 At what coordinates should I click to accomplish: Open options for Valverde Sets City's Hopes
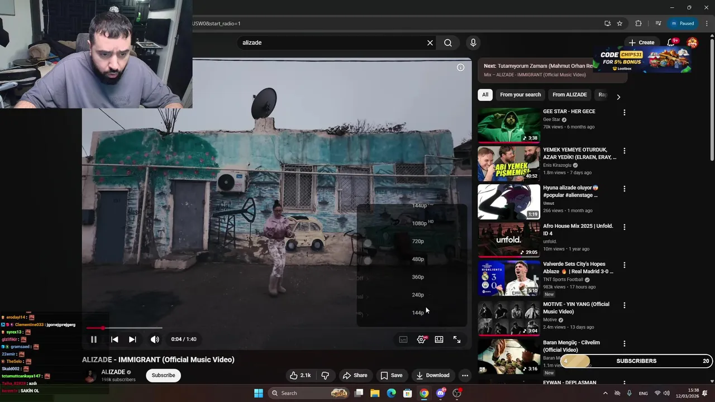[x=625, y=265]
